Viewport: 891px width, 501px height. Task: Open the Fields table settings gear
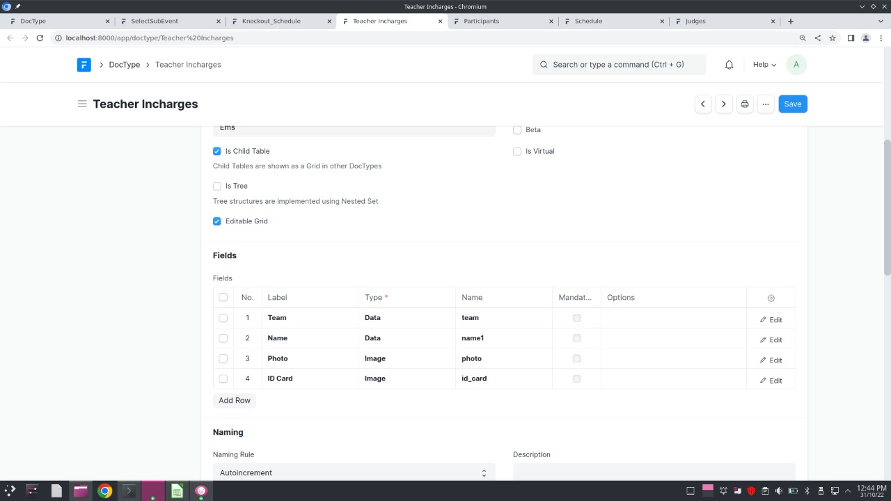[771, 298]
